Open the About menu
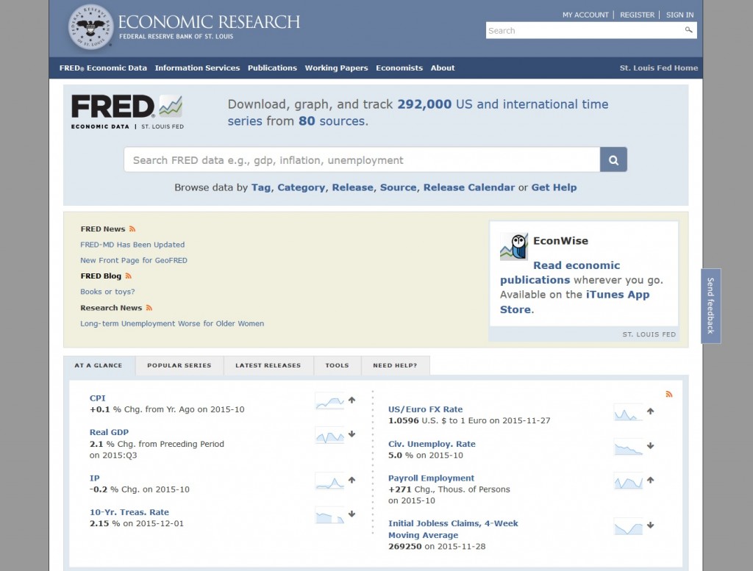 [442, 68]
